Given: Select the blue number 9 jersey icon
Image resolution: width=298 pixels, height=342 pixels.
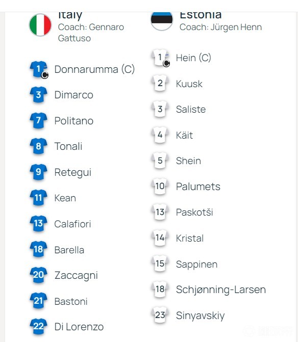Looking at the screenshot, I should pos(38,172).
